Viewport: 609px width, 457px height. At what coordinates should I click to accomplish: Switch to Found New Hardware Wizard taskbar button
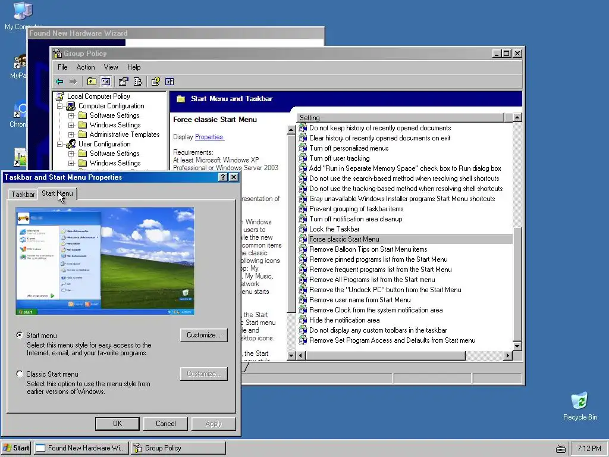click(x=81, y=448)
